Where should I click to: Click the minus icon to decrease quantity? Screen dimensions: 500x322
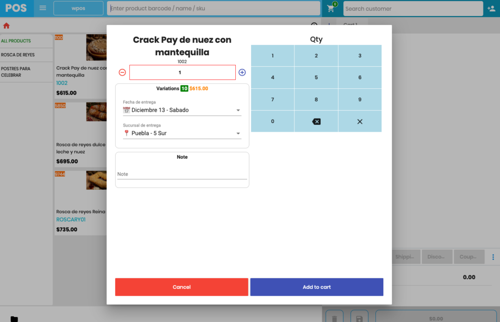click(122, 73)
